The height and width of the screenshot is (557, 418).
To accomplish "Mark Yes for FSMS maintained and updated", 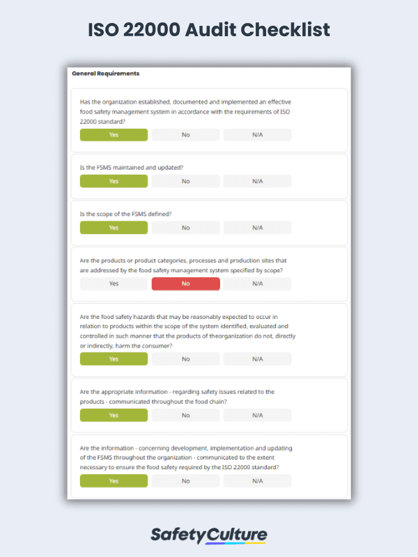I will pos(114,181).
